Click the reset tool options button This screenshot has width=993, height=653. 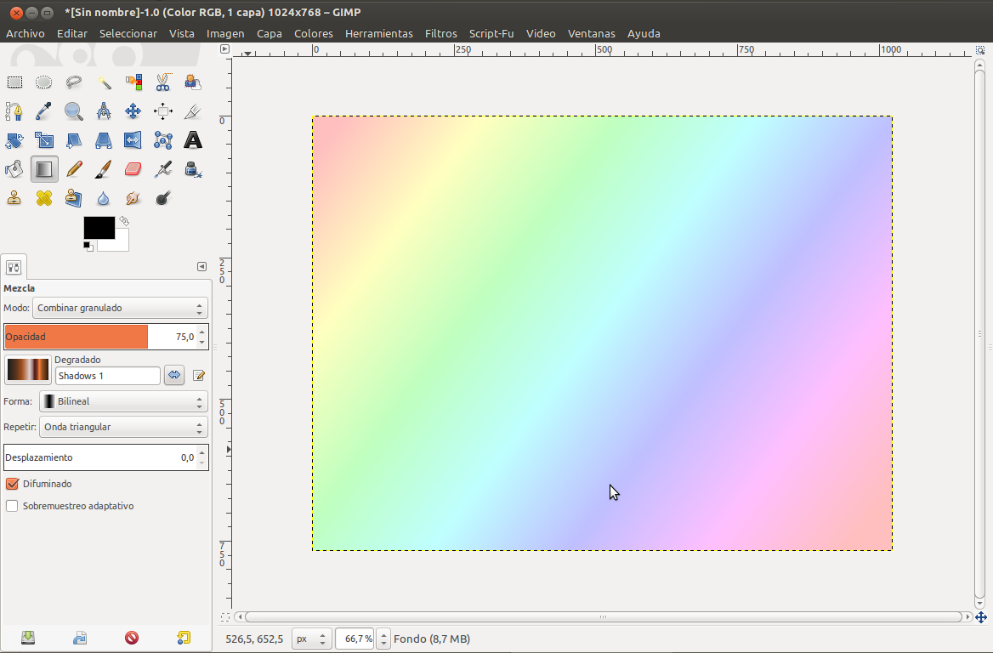[184, 637]
